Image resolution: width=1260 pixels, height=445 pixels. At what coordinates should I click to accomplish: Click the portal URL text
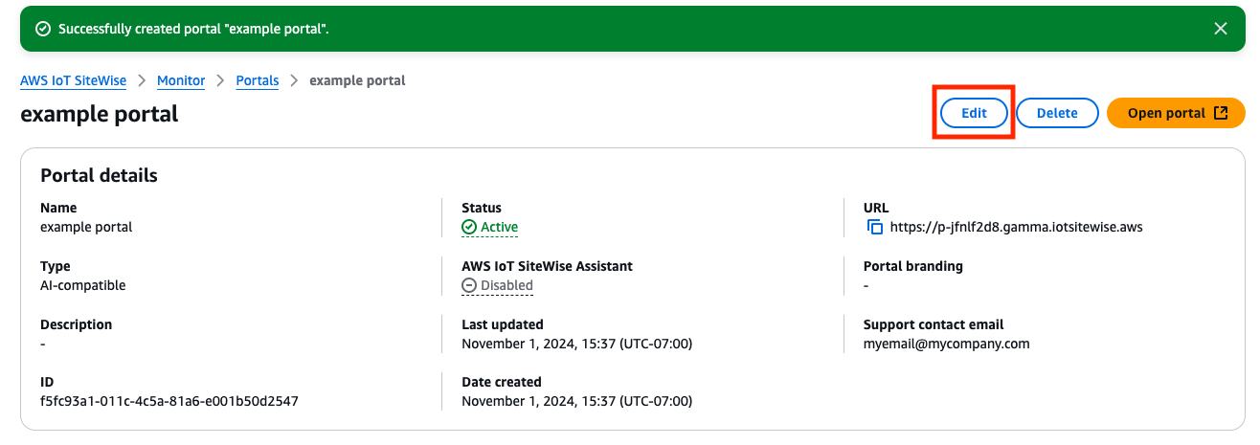click(1016, 228)
